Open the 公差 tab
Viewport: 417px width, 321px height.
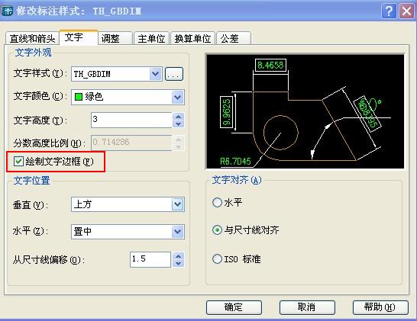click(x=234, y=38)
